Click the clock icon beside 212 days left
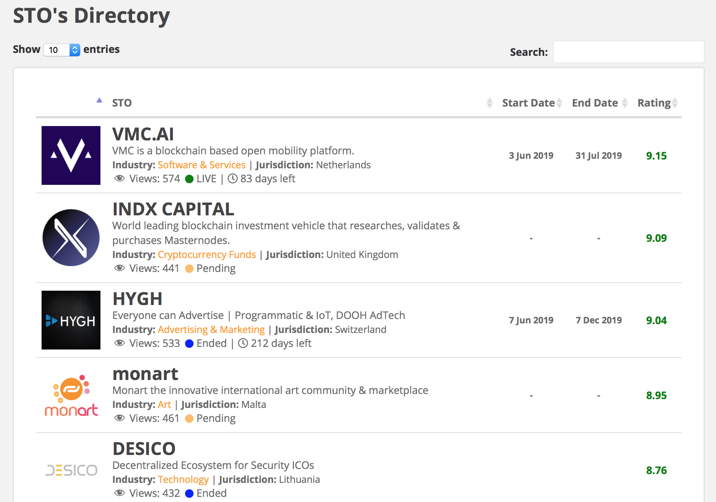Viewport: 716px width, 502px height. [243, 343]
